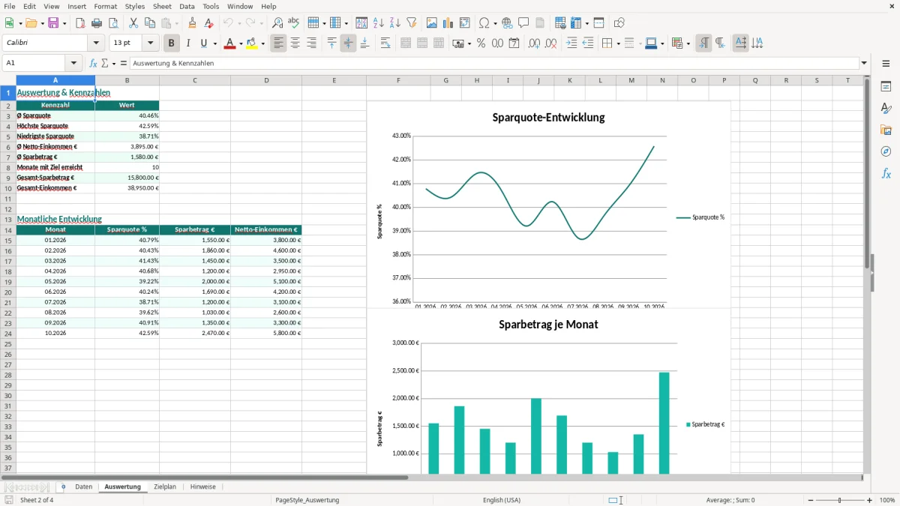Open the Data menu
This screenshot has width=900, height=506.
[x=187, y=6]
